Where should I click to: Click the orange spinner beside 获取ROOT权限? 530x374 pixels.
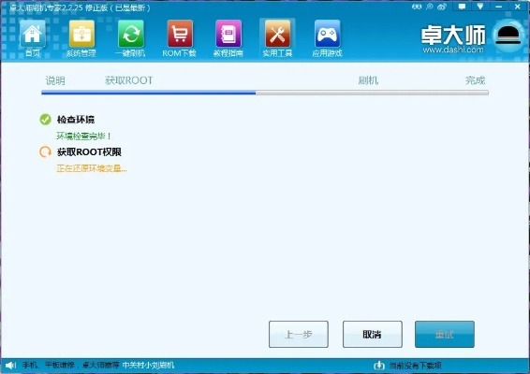point(45,151)
